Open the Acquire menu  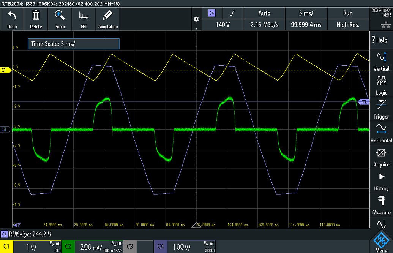[x=381, y=158]
